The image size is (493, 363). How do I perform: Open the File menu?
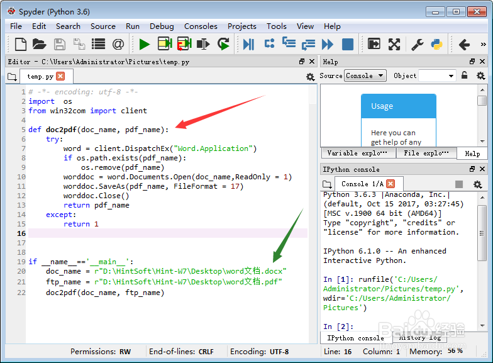(x=16, y=26)
